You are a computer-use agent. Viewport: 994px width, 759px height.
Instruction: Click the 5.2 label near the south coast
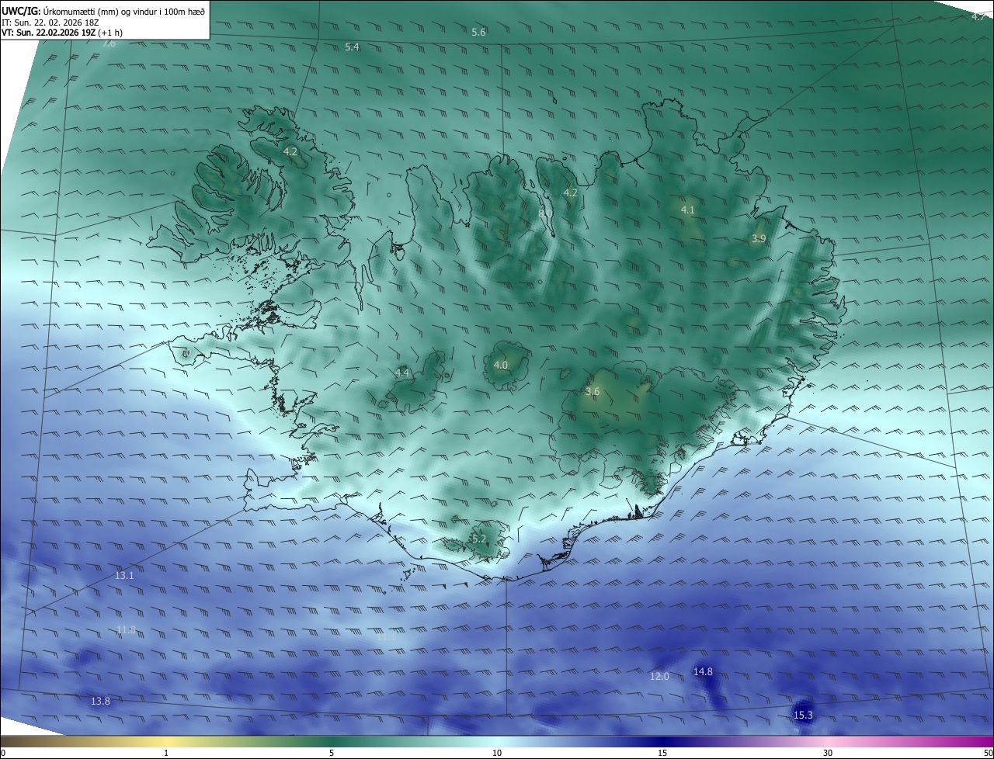point(478,539)
